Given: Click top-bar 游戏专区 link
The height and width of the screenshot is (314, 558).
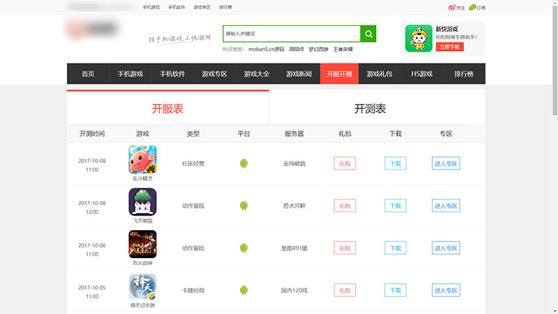Looking at the screenshot, I should (202, 7).
